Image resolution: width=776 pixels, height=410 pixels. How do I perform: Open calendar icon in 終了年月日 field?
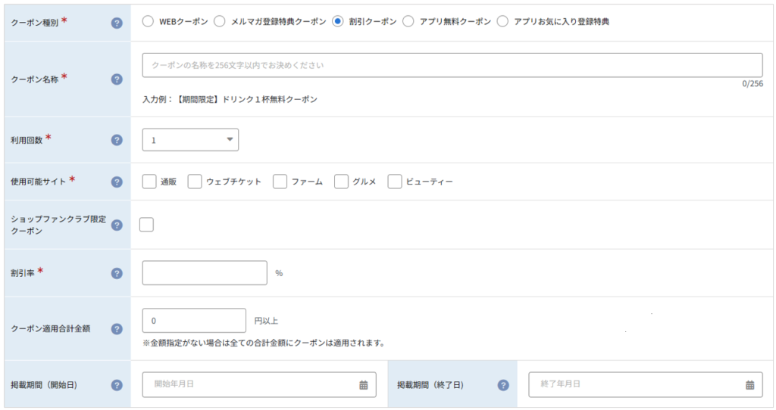pyautogui.click(x=749, y=385)
